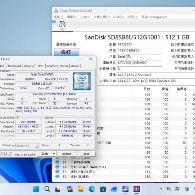Viewport: 195px width, 195px height.
Task: Switch to CPU-Z taskbar icon
Action: (136, 189)
